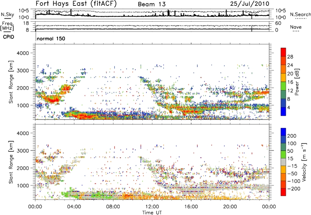311x215 pixels.
Task: Click the '16' label on power color bar
Action: (290, 82)
